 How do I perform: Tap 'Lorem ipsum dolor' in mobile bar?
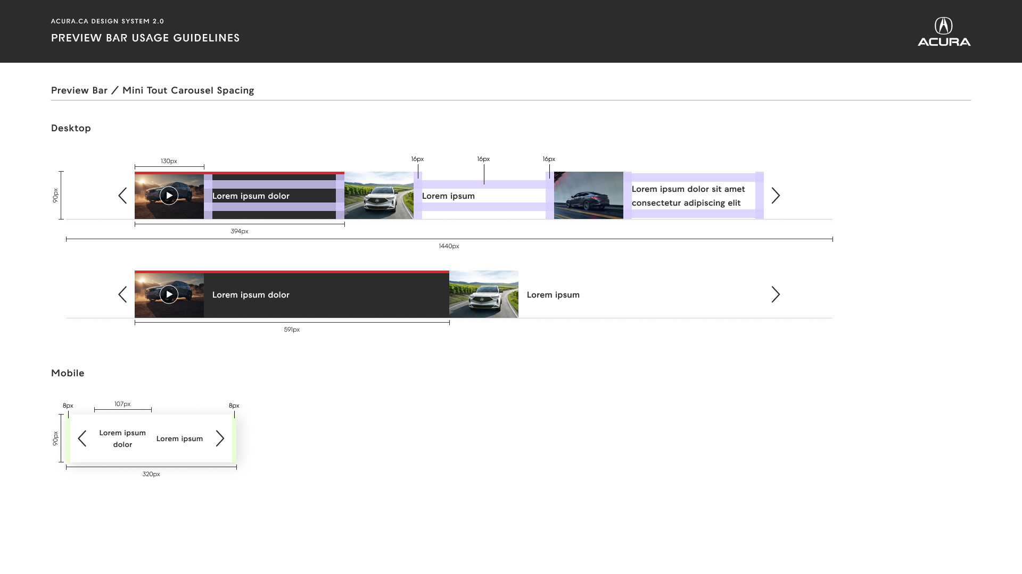pyautogui.click(x=122, y=438)
